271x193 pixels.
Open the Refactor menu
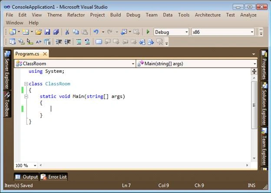[76, 15]
